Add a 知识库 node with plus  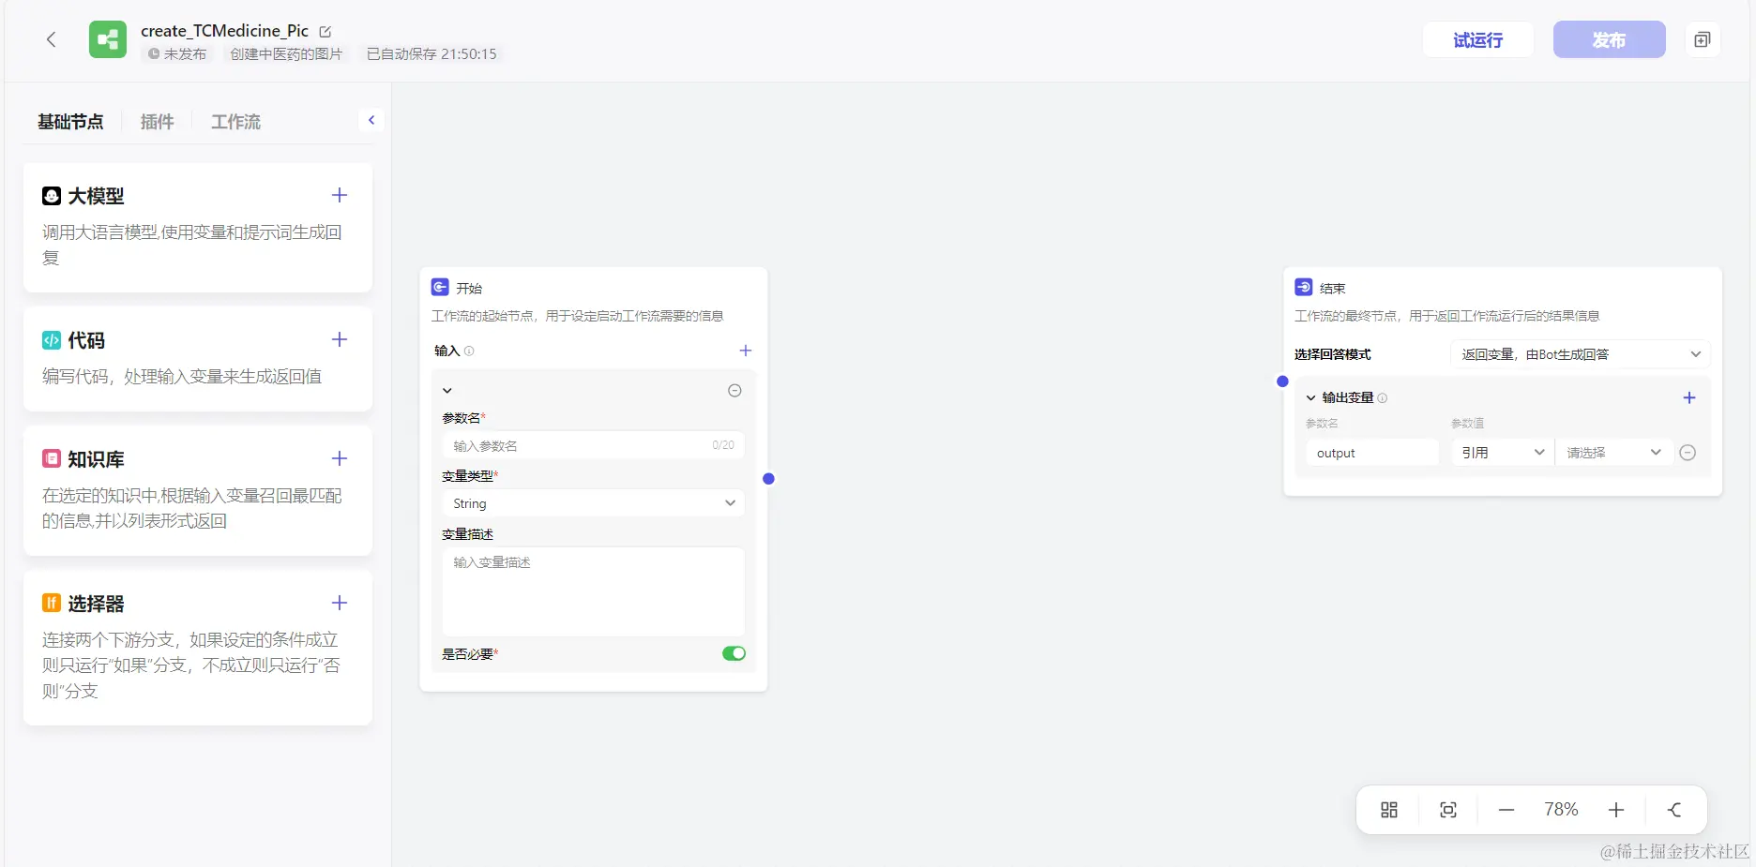click(340, 458)
